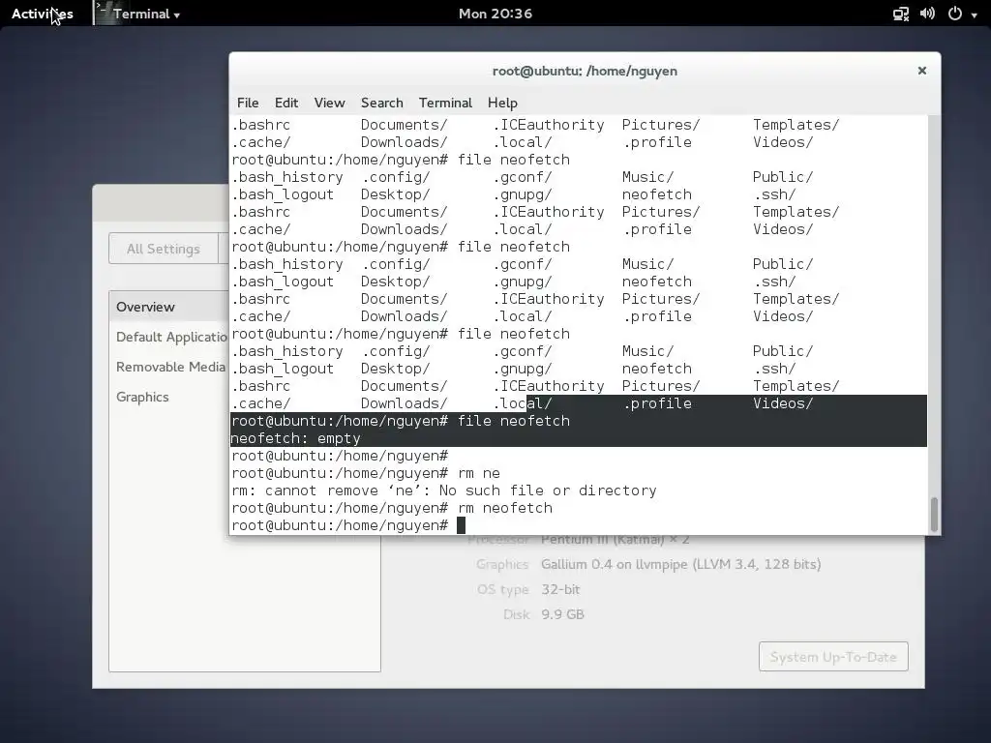Screen dimensions: 991x743
Task: Click the '32-bit' OS type value
Action: 560,589
